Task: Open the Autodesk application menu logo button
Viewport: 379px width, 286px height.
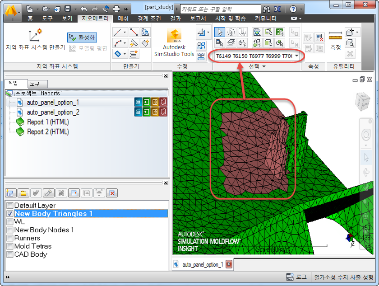Action: 13,13
